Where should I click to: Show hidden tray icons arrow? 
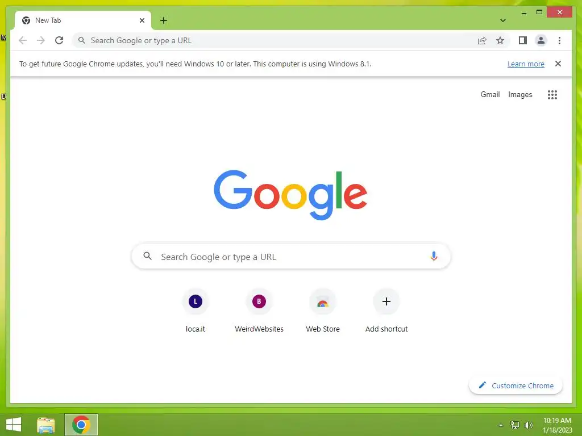coord(501,425)
